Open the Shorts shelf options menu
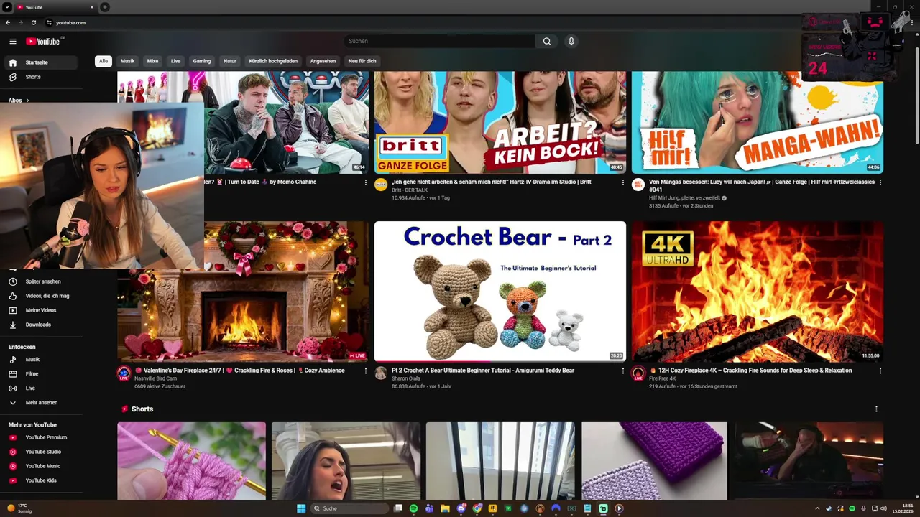The height and width of the screenshot is (517, 920). (876, 409)
